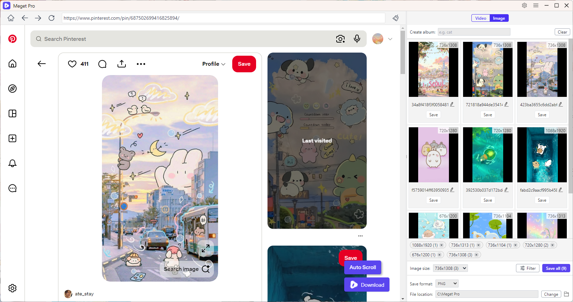Remove the 736x1104 (1) filter tag
This screenshot has height=302, width=573.
pyautogui.click(x=515, y=245)
